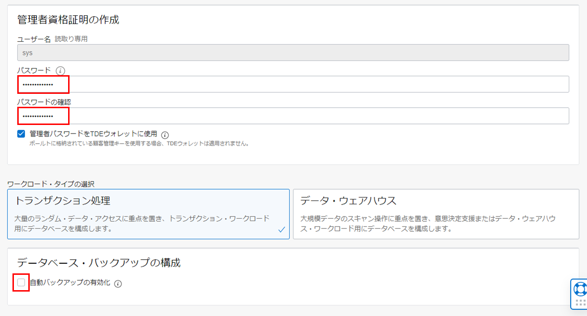587x316 pixels.
Task: Enable the 自動バックアップの有効化 checkbox
Action: (21, 282)
